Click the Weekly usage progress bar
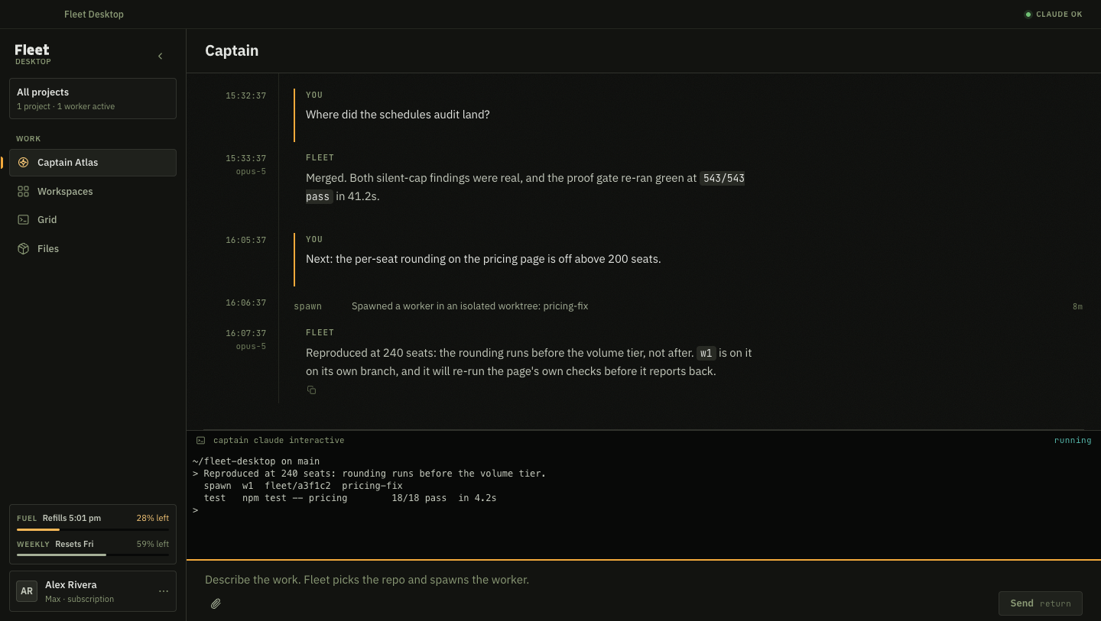The image size is (1101, 621). click(x=93, y=555)
